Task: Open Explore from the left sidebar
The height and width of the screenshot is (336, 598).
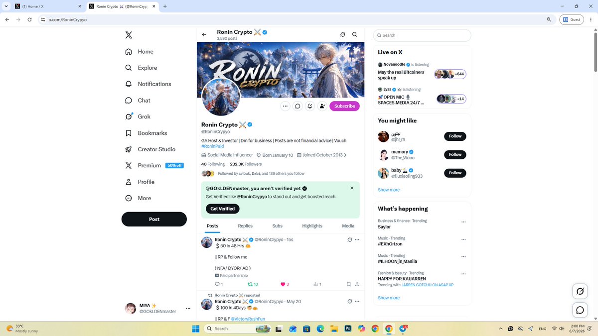Action: pos(141,68)
